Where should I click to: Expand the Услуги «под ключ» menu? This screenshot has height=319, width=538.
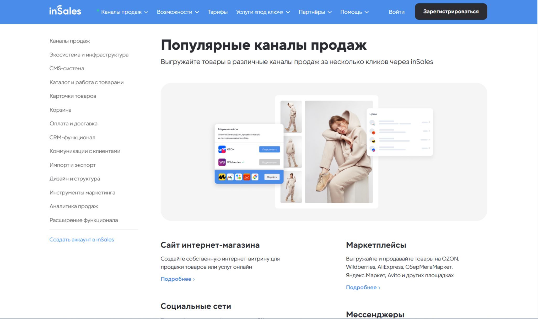(x=263, y=12)
